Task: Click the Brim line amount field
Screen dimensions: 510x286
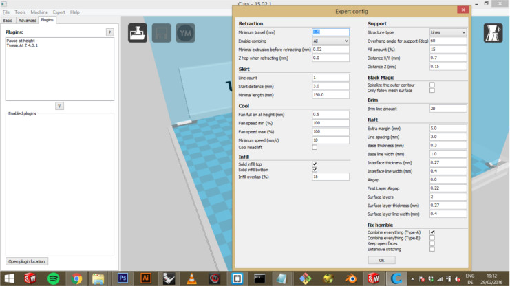Action: pos(448,109)
